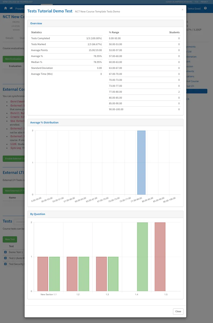Image resolution: width=213 pixels, height=323 pixels.
Task: Select the red bar for New Section 1.1
Action: 43,274
